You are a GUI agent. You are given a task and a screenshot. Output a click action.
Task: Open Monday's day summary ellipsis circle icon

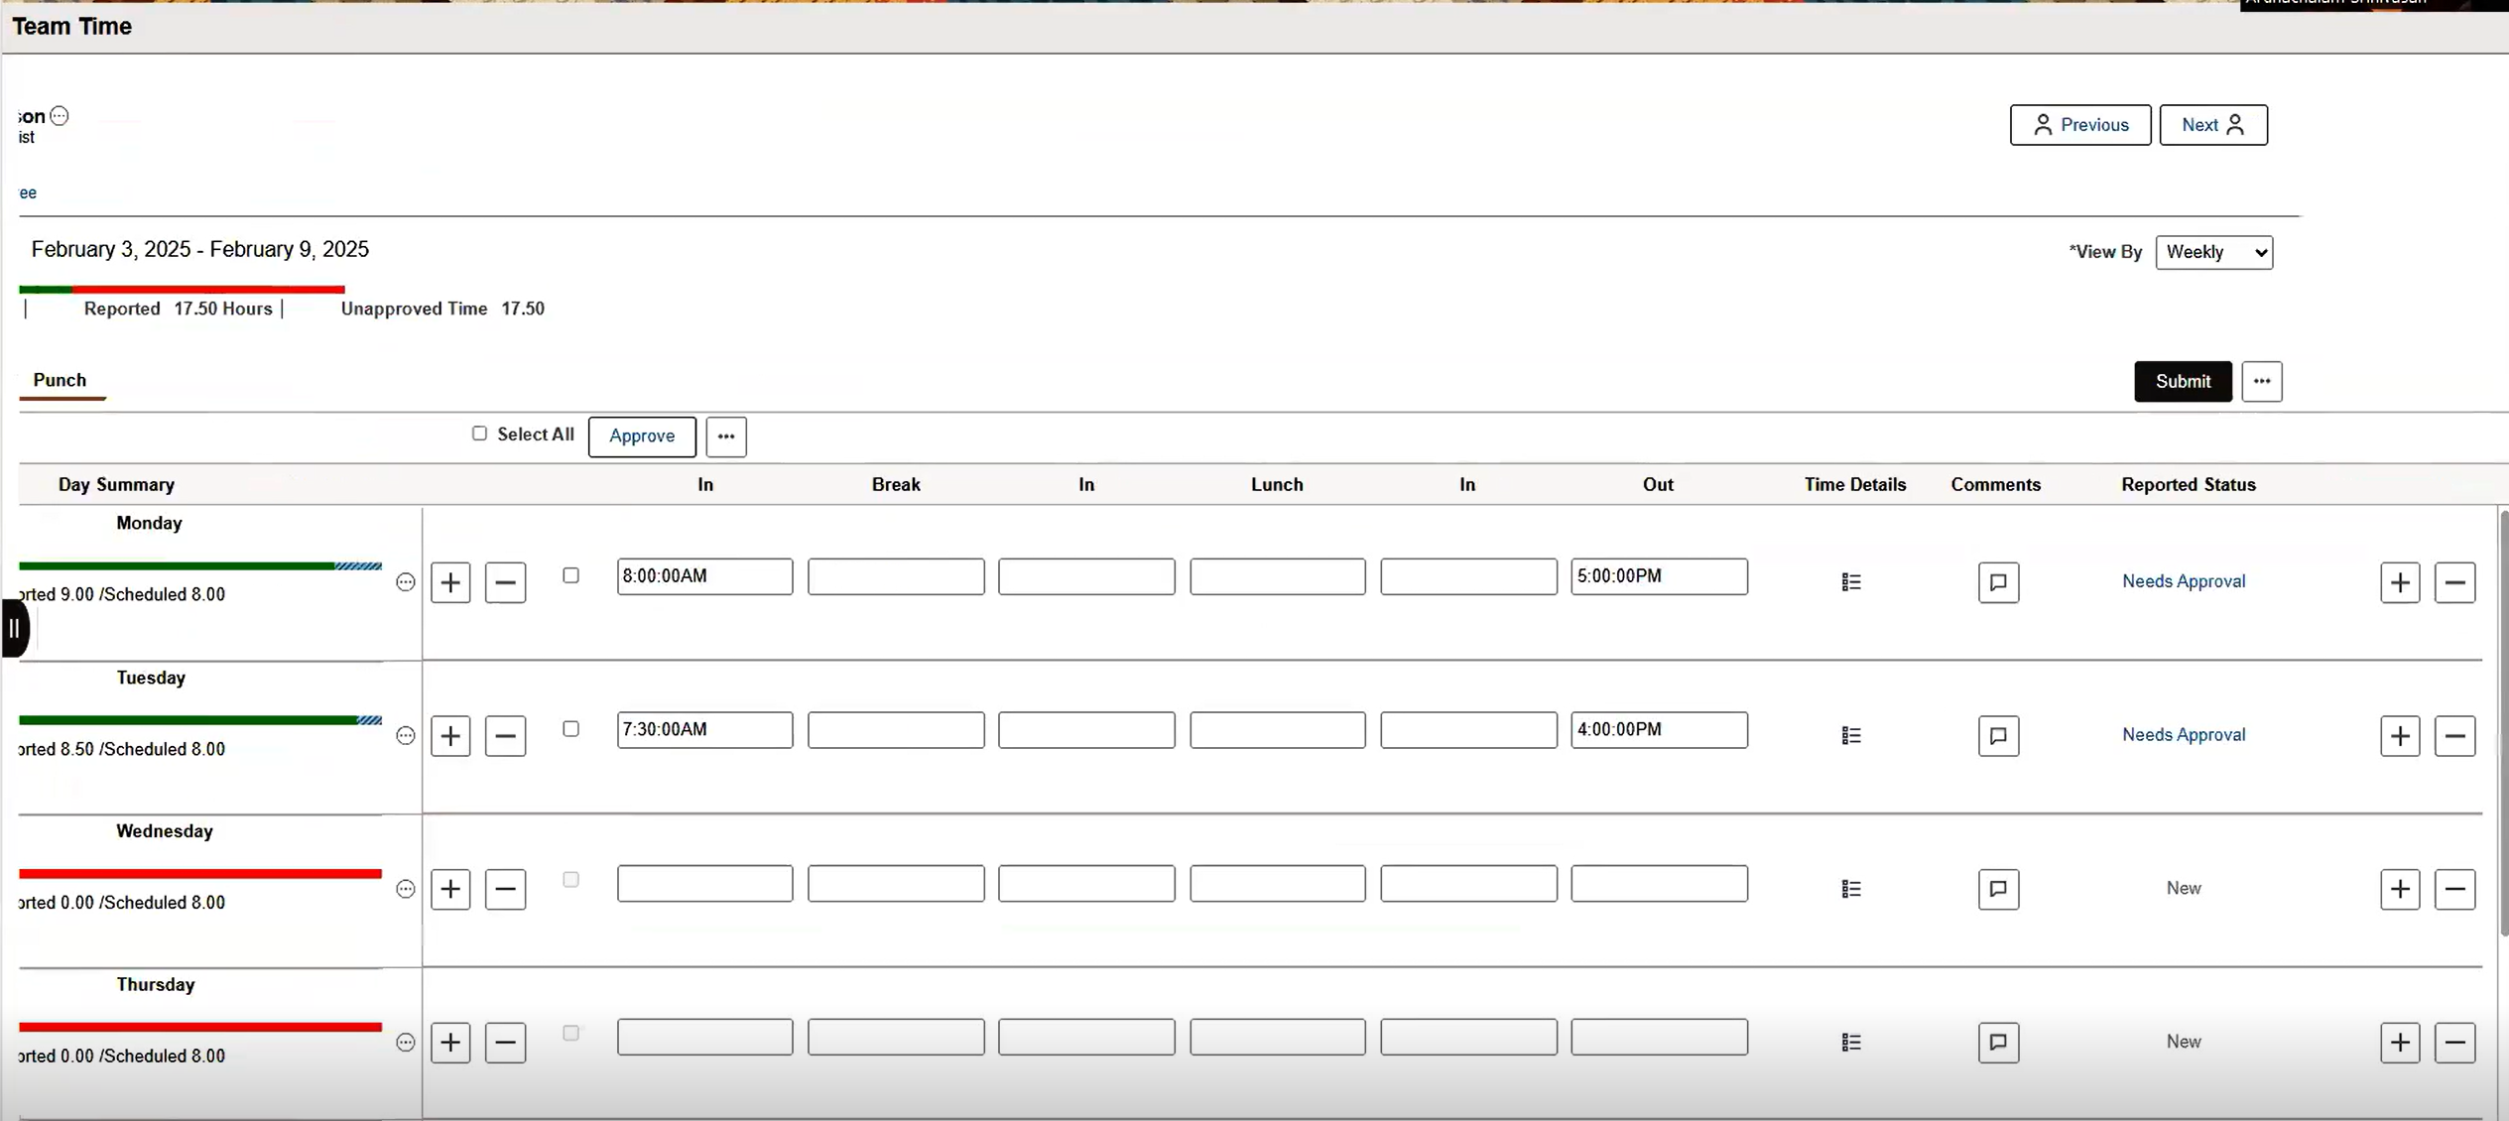pos(405,582)
